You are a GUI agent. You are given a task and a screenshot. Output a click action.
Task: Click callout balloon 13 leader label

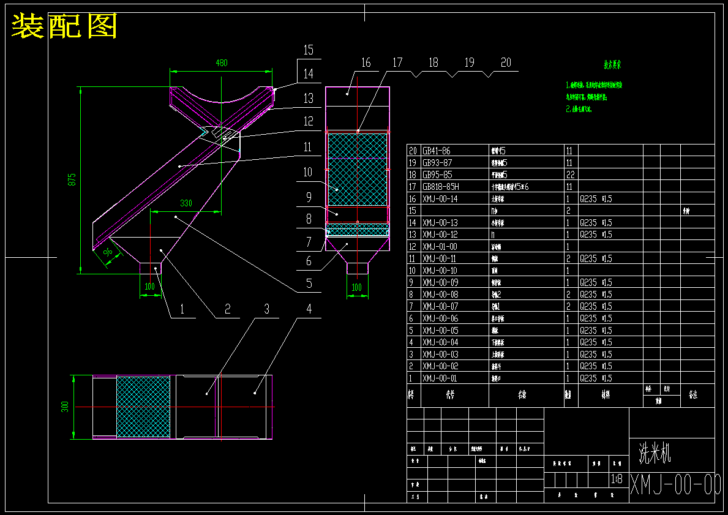(x=309, y=99)
